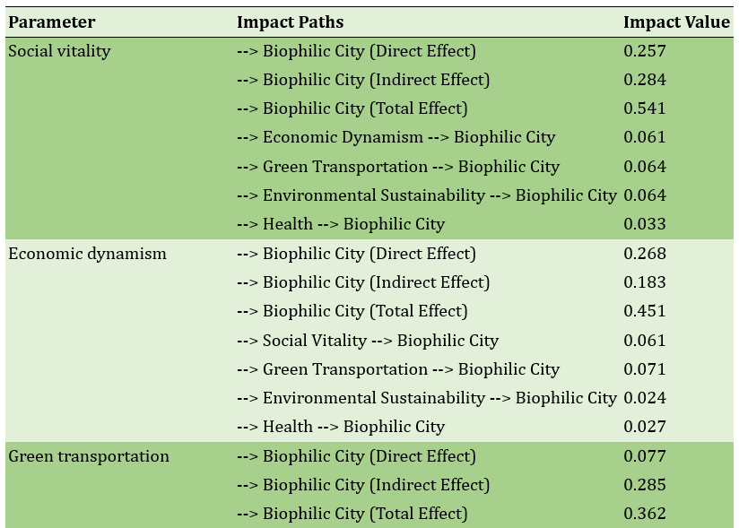
Task: Click the Impact Paths column header
Action: click(290, 22)
